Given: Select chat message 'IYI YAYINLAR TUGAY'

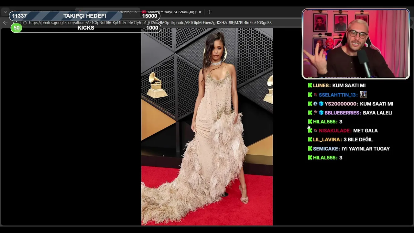Looking at the screenshot, I should [x=366, y=149].
